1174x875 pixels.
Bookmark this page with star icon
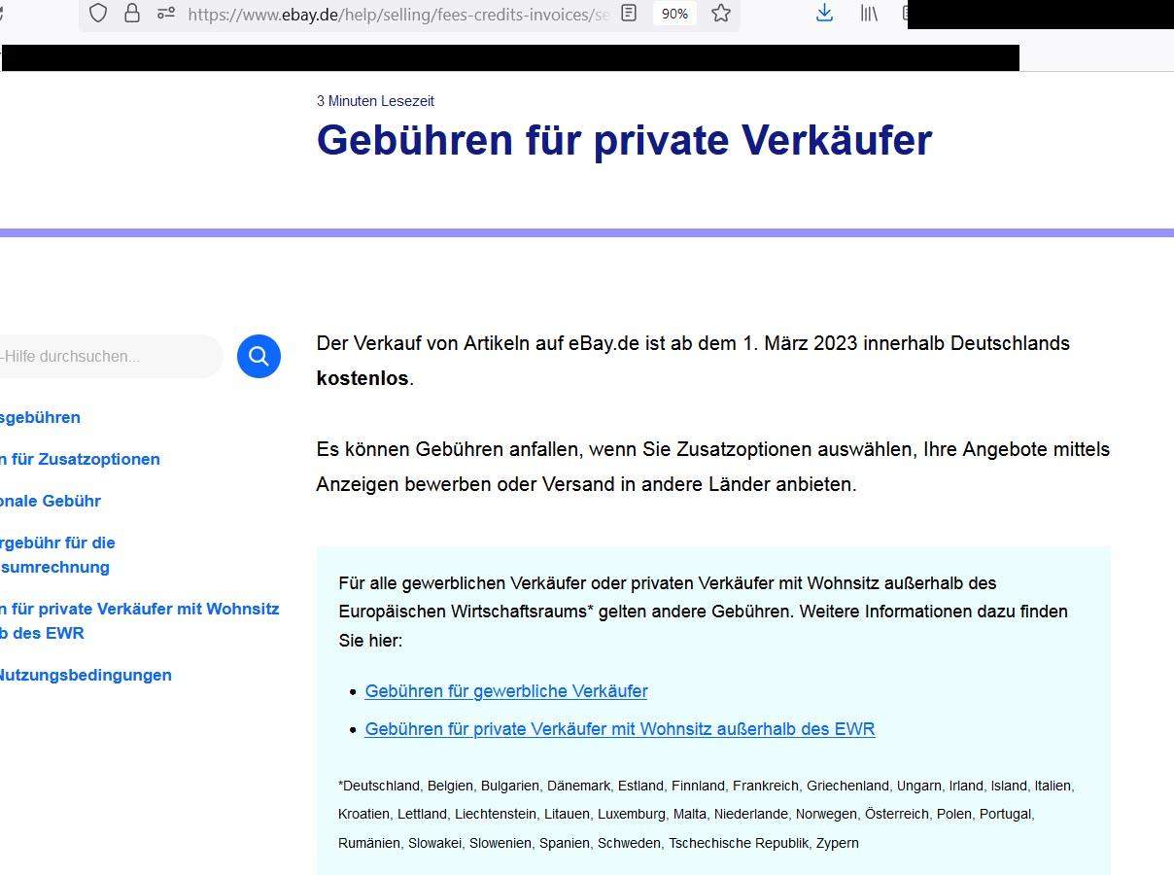point(720,14)
